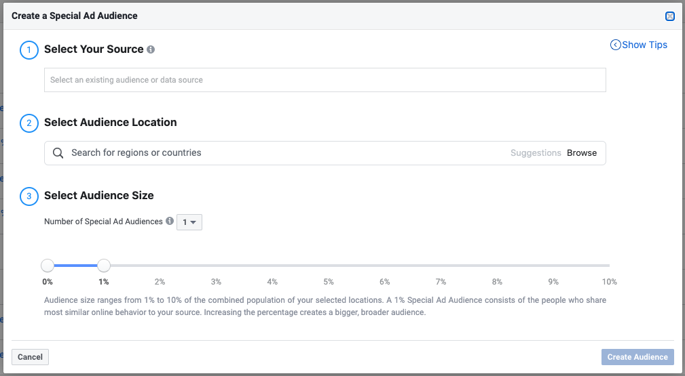Click the magnifying glass search icon
The height and width of the screenshot is (376, 685).
58,153
